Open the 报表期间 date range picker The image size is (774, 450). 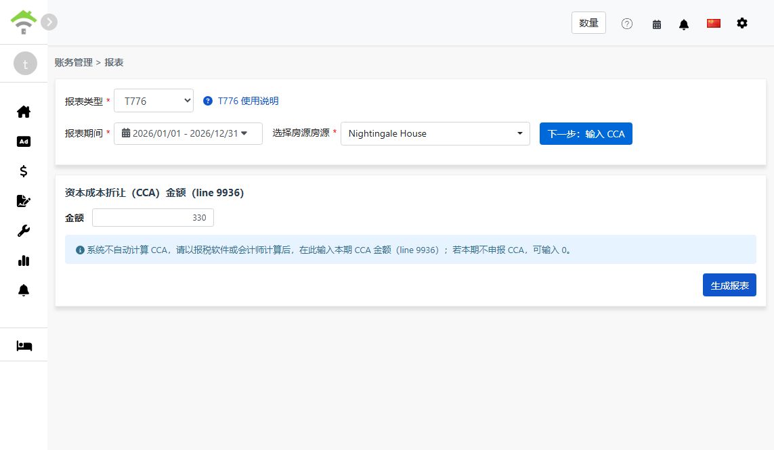point(188,133)
